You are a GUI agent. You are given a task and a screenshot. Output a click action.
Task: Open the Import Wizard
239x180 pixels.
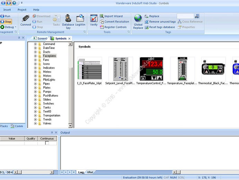pyautogui.click(x=111, y=16)
